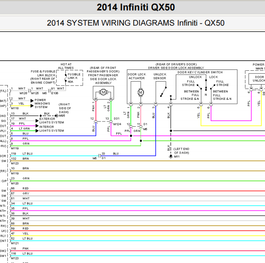265x263 pixels.
Task: Click the '38 BLK' wire label
Action: 20,214
